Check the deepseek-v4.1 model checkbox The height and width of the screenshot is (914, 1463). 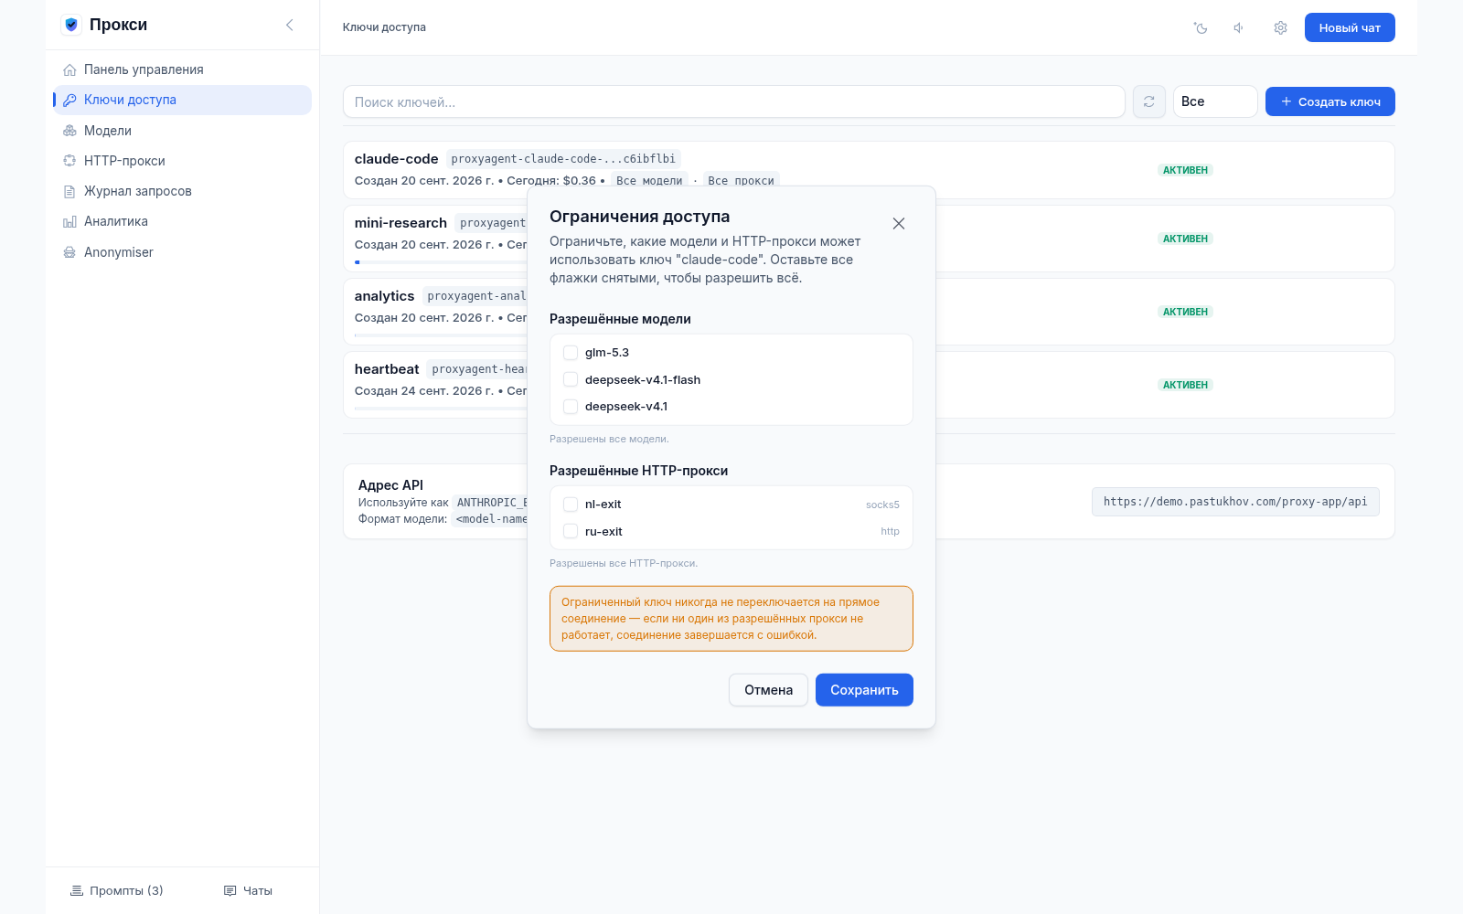tap(571, 407)
